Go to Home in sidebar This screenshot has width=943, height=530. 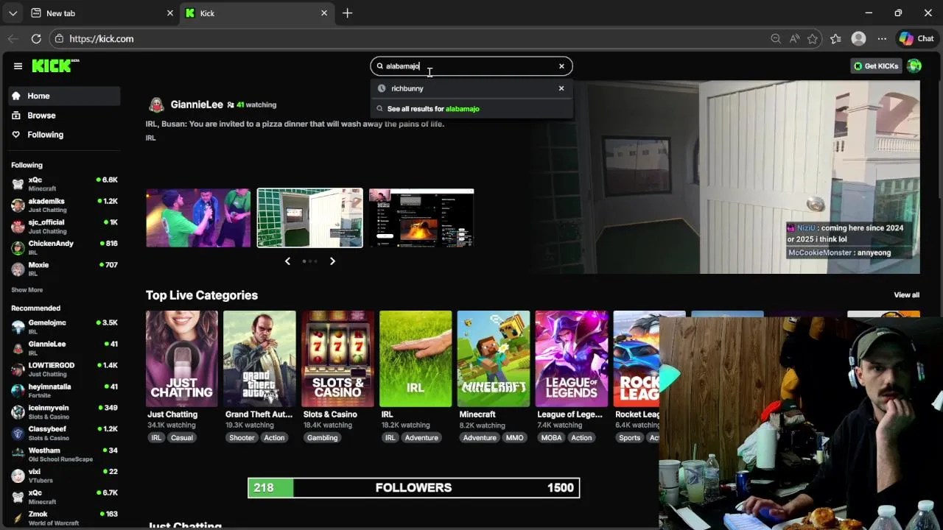point(64,96)
